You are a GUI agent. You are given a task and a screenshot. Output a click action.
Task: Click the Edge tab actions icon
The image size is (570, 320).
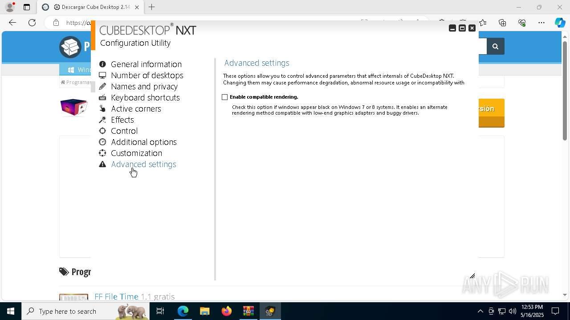[27, 7]
